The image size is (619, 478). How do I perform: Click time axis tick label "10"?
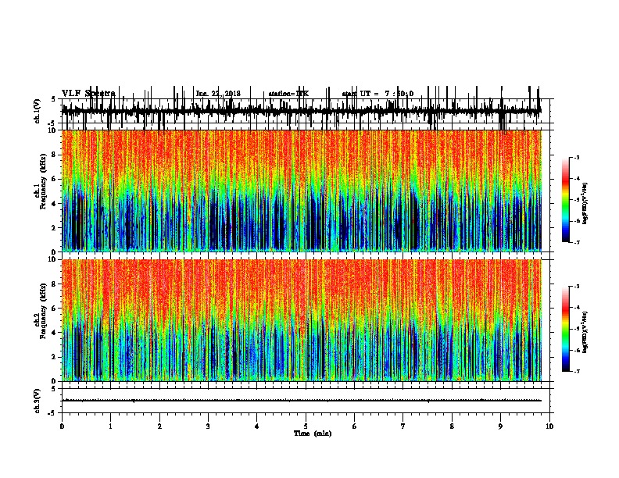[x=549, y=426]
